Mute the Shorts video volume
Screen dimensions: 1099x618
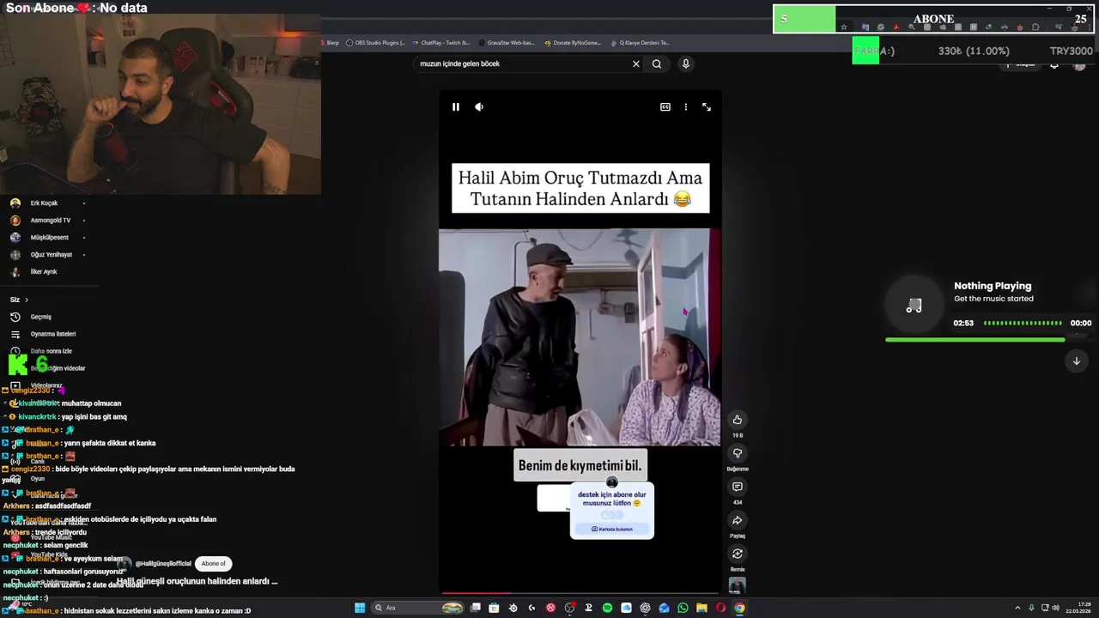(x=479, y=107)
